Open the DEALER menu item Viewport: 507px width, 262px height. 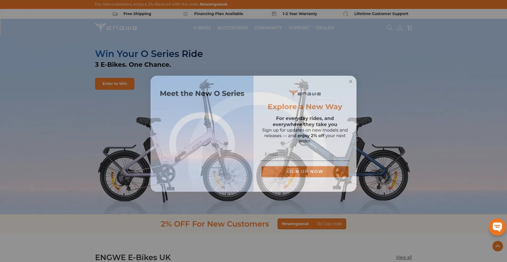pyautogui.click(x=325, y=28)
